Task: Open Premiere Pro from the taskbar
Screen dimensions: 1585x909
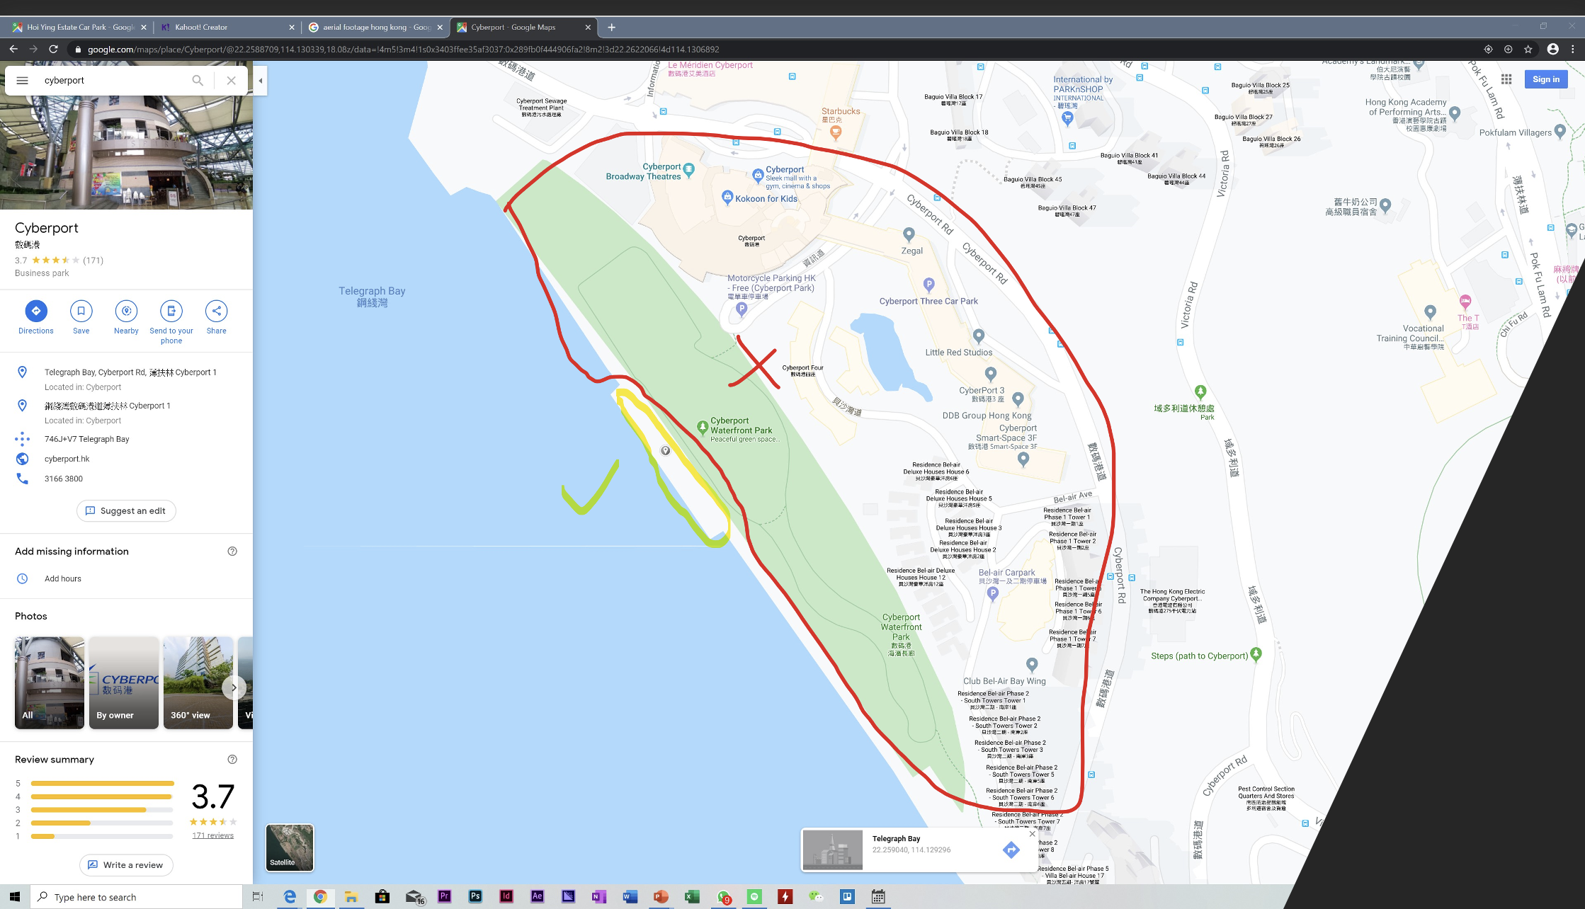Action: pyautogui.click(x=444, y=896)
